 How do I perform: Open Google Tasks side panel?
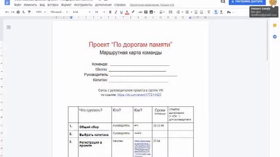pos(275,37)
